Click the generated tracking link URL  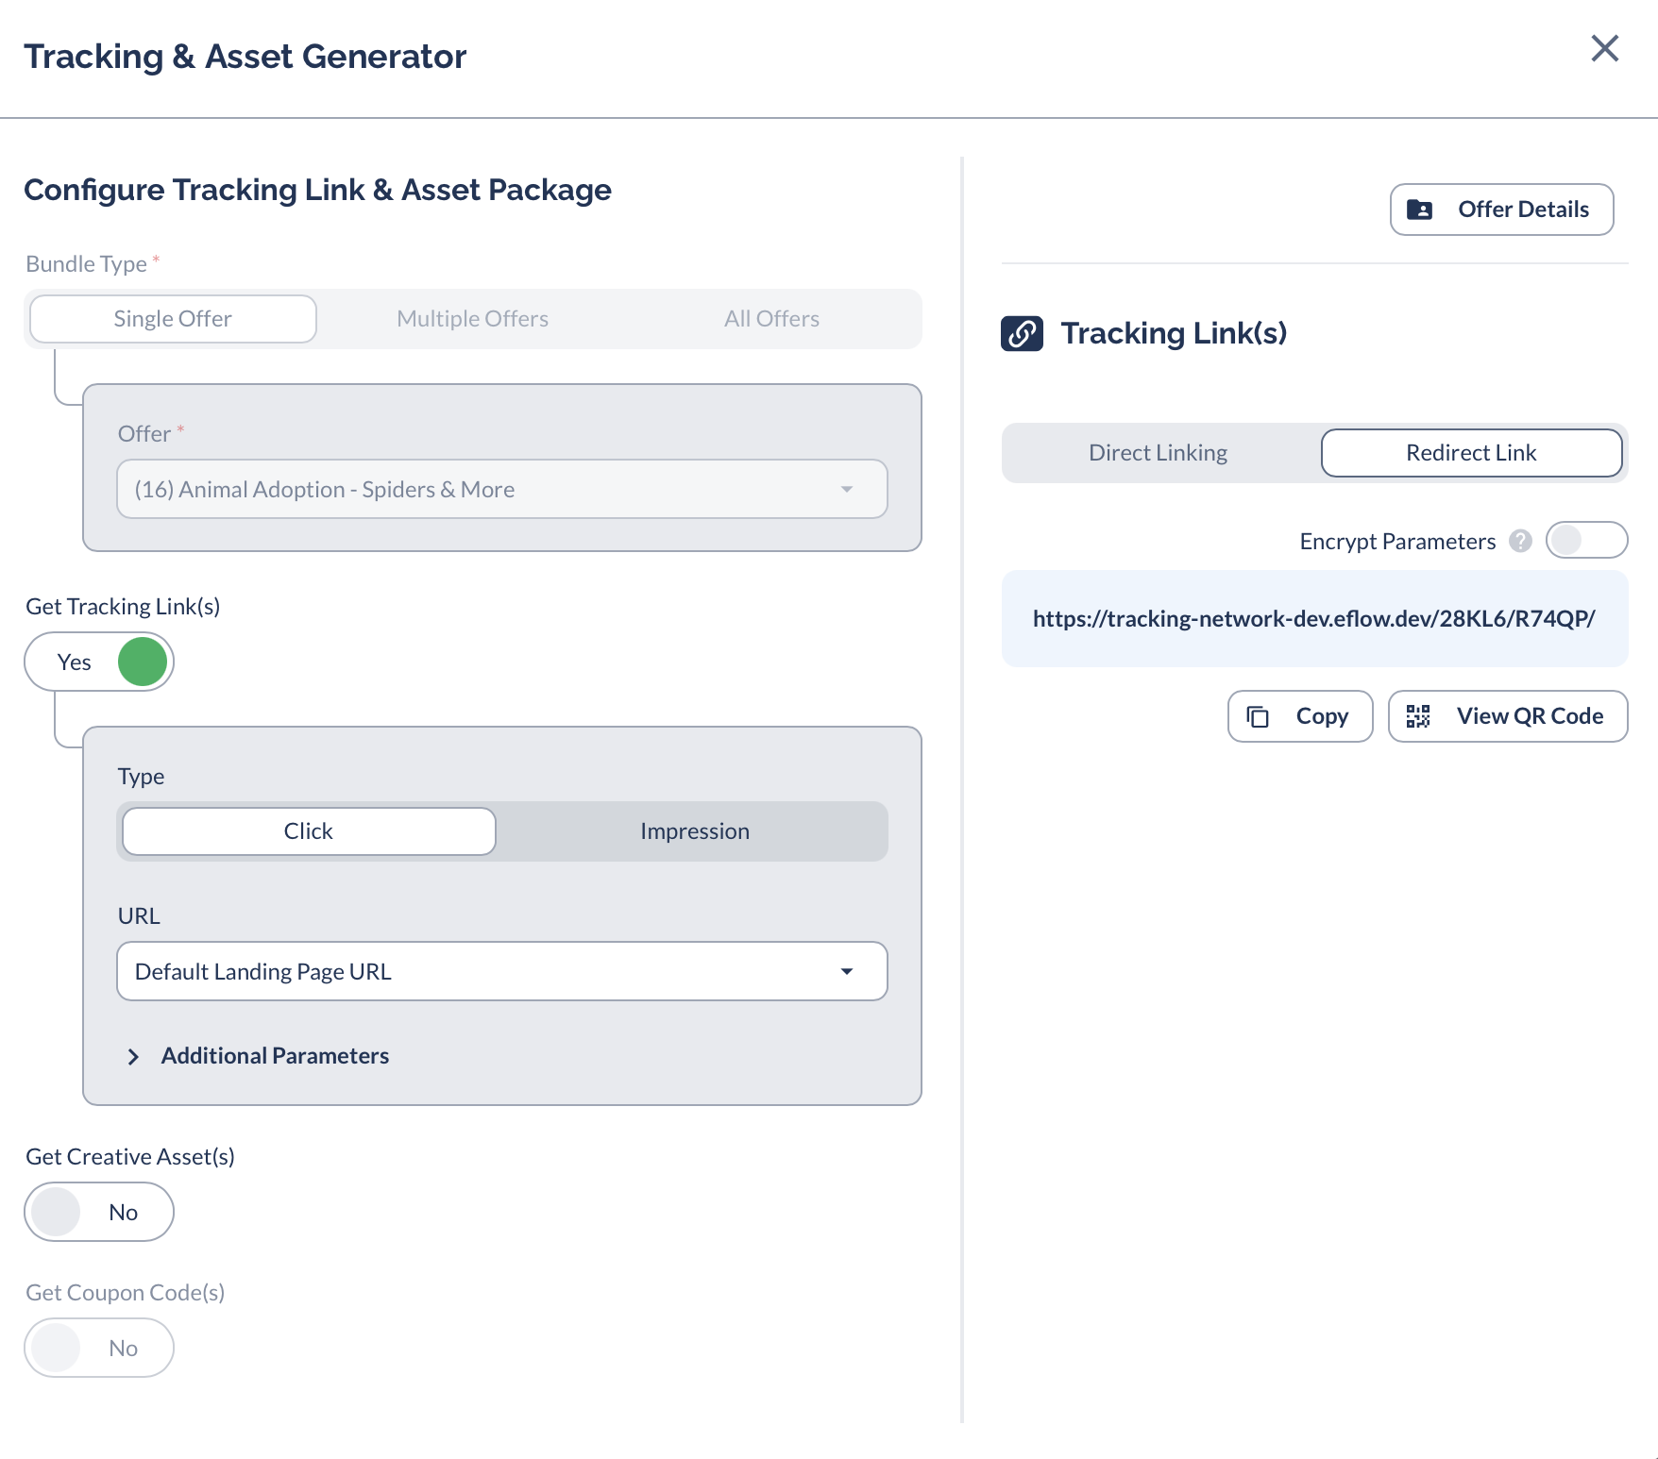pos(1314,619)
